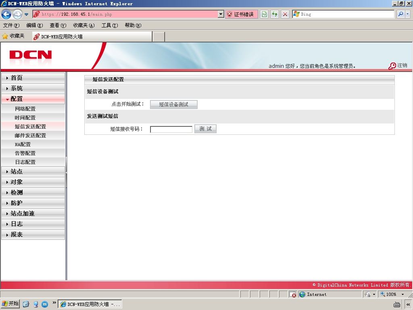Open the 文件(F) menu
413x310 pixels.
tap(11, 25)
